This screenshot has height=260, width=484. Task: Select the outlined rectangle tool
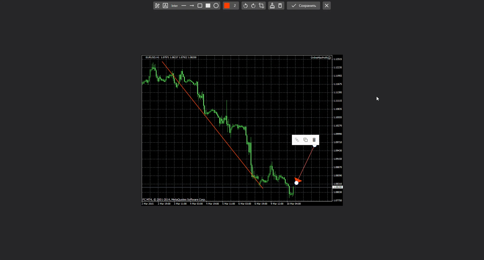(200, 6)
